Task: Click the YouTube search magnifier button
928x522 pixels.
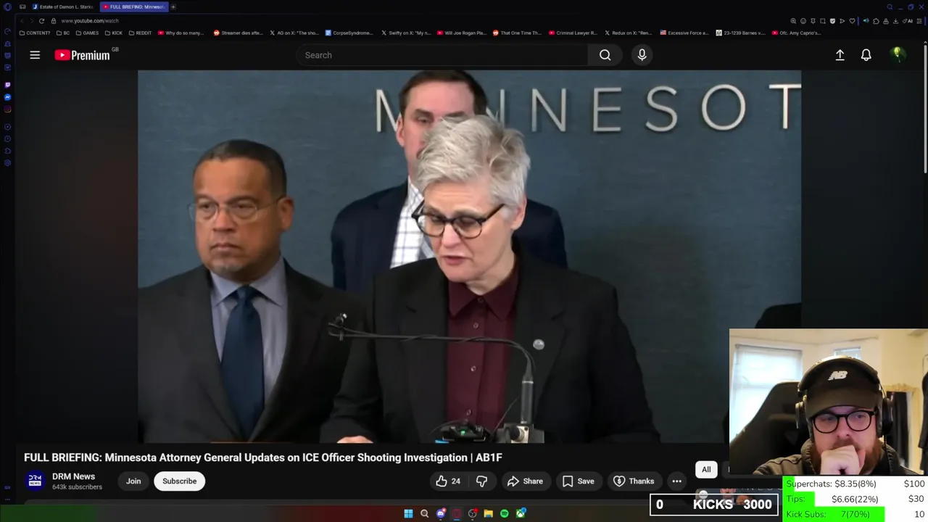Action: click(x=605, y=55)
